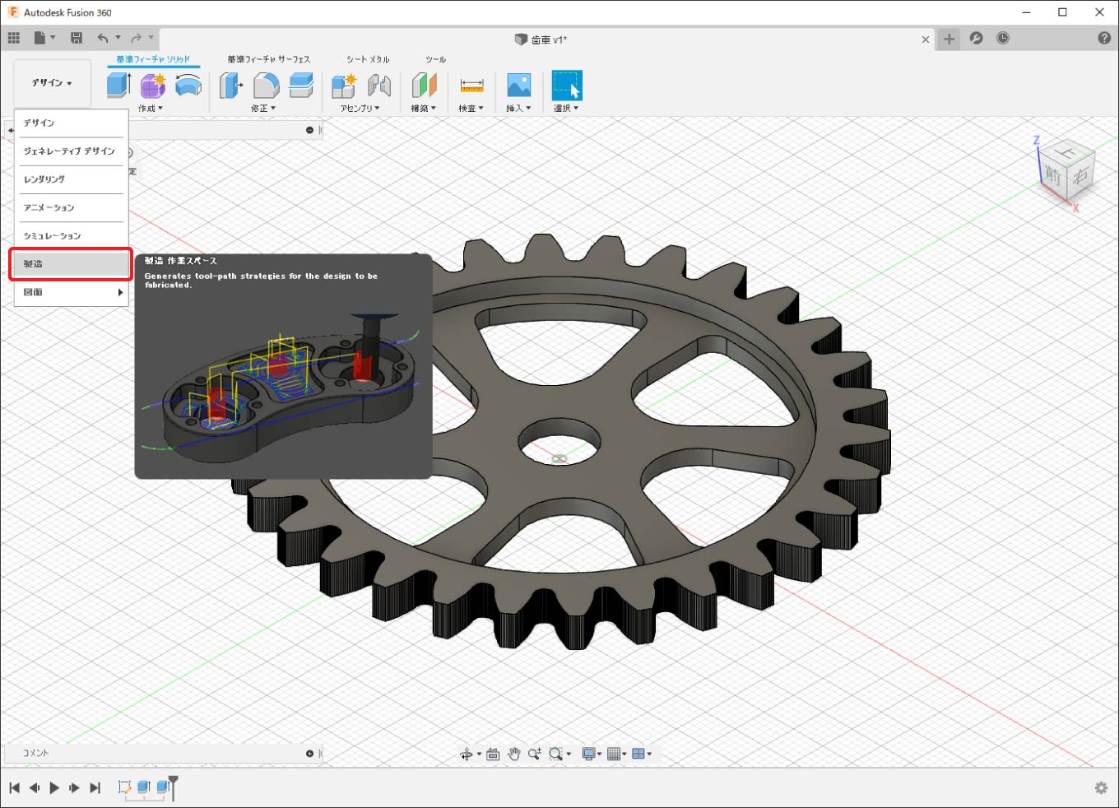Click the Joint tool icon
The height and width of the screenshot is (808, 1119).
378,85
